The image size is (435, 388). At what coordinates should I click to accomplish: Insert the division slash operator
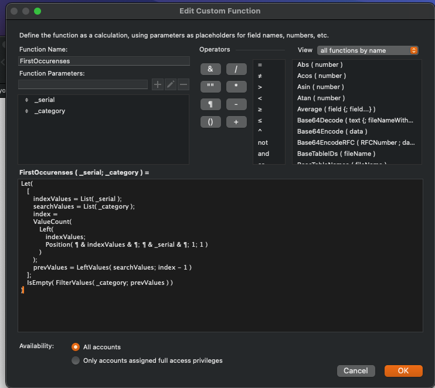tap(236, 69)
